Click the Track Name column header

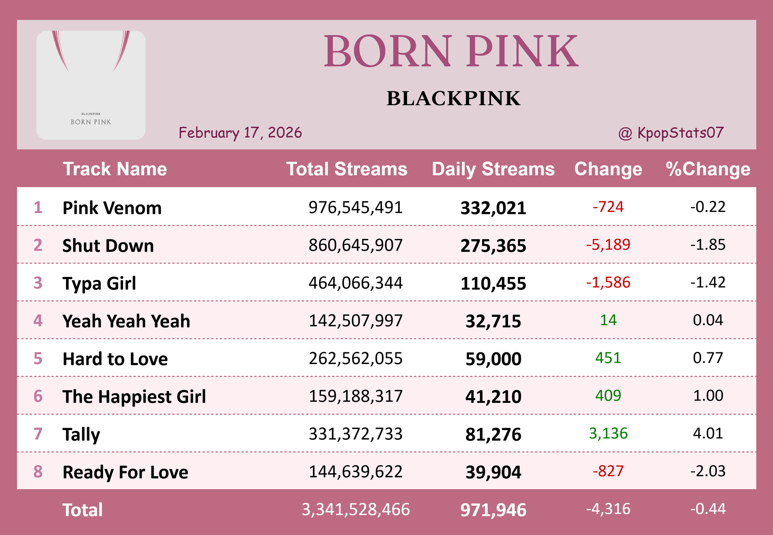(x=115, y=169)
